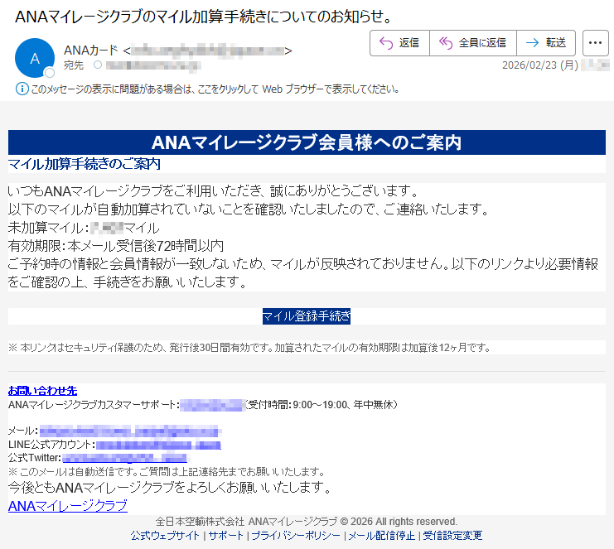Click the LINE公式アカウント blurred link
This screenshot has width=614, height=549.
[158, 445]
